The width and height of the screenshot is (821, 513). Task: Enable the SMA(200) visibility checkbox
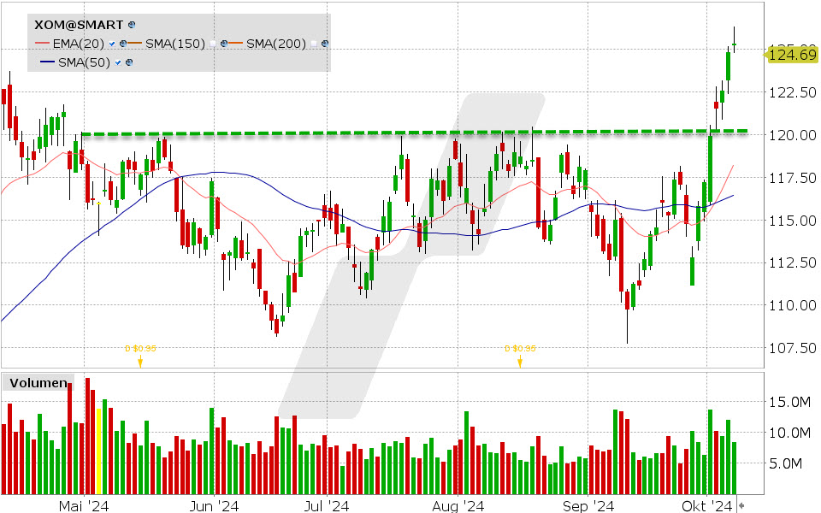pyautogui.click(x=313, y=44)
